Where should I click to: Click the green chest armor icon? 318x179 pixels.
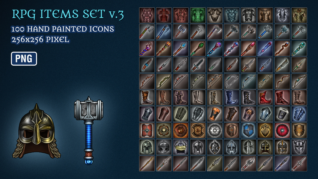[x=198, y=15]
